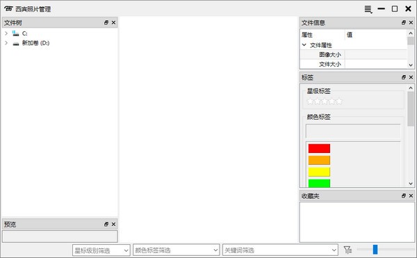Click the C: drive icon
This screenshot has height=258, width=417.
point(16,33)
